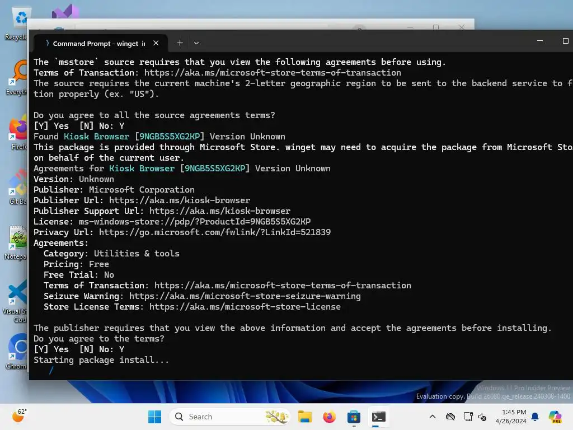The image size is (573, 430).
Task: Click the 'Free Trial: No' line
Action: pos(78,275)
